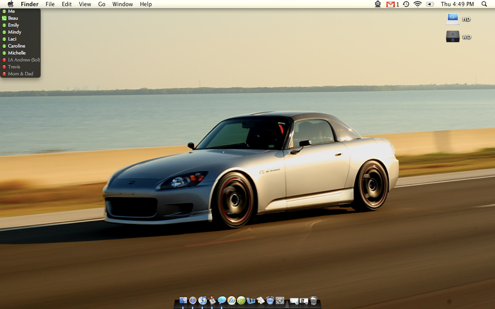Open the iChat speech bubble icon
The image size is (495, 309).
coord(222,300)
